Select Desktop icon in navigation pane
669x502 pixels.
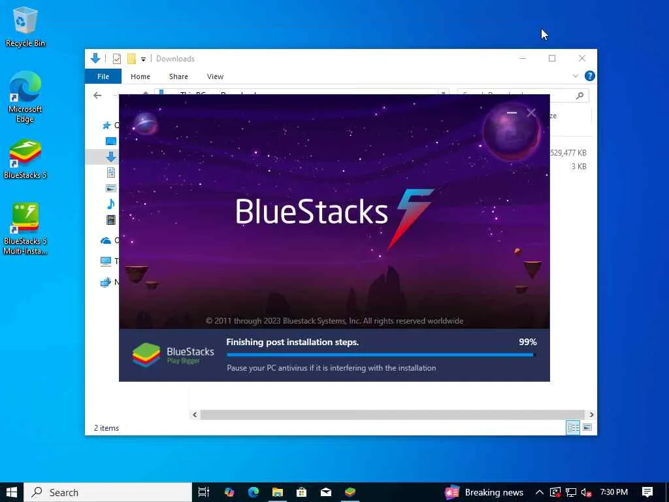111,141
